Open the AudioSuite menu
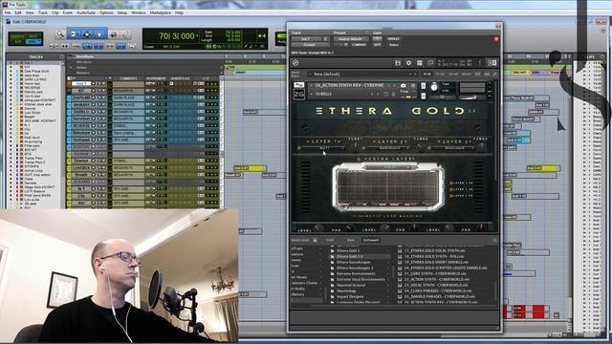Image resolution: width=612 pixels, height=344 pixels. click(x=86, y=12)
